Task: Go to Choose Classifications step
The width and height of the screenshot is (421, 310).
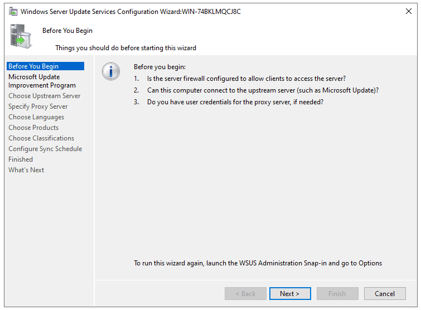Action: [x=41, y=138]
